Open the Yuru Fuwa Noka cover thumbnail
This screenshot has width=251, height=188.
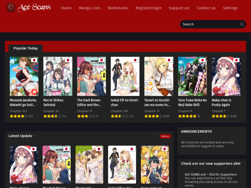point(192,76)
